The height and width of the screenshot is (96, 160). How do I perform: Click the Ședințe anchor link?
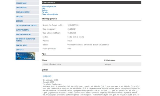coord(45,10)
